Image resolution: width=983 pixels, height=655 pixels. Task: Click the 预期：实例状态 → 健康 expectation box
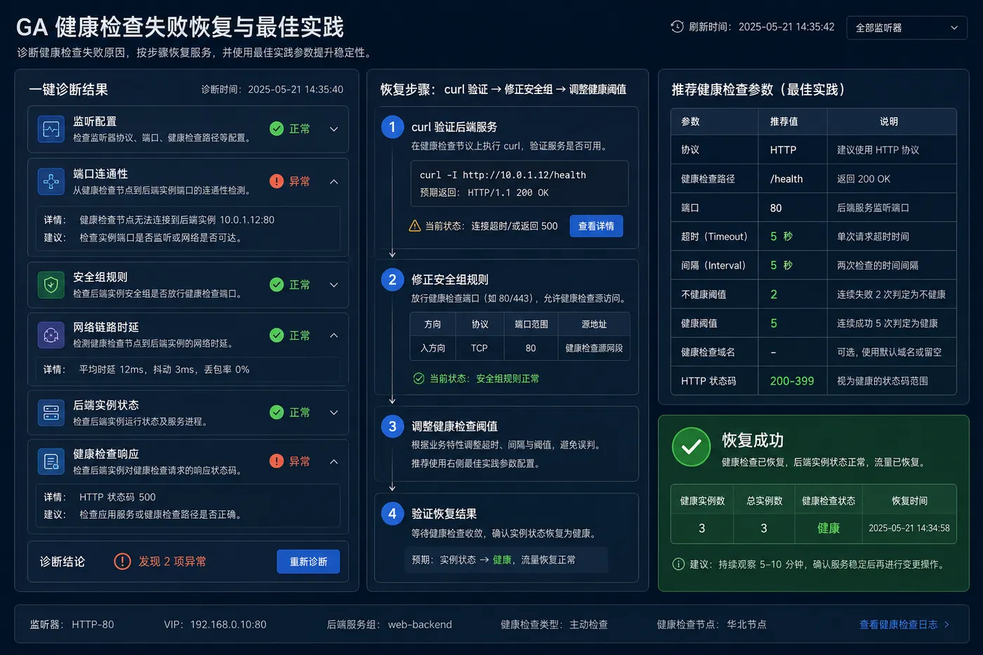506,560
